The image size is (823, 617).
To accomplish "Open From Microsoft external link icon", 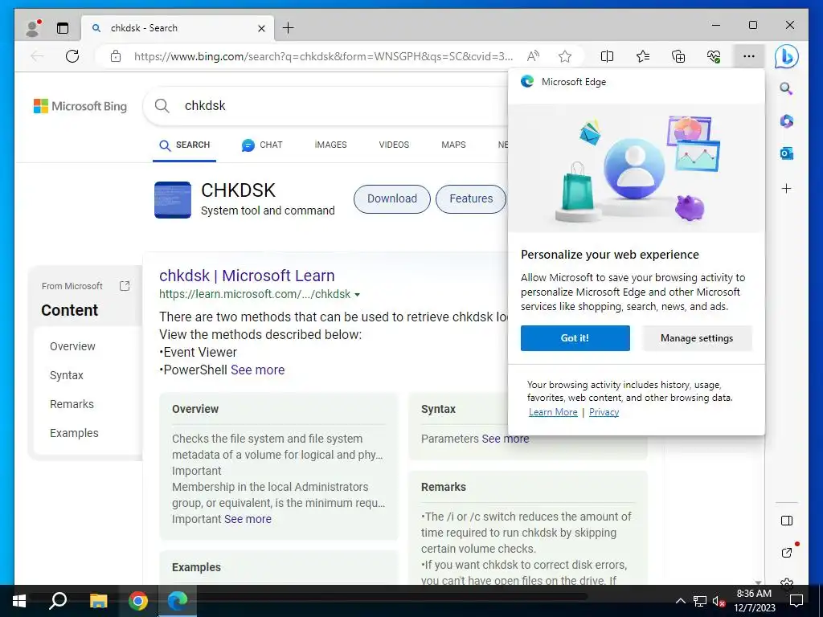I will (x=125, y=286).
